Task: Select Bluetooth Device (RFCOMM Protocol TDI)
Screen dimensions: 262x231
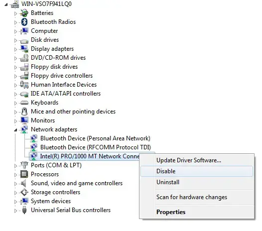Action: pyautogui.click(x=96, y=147)
